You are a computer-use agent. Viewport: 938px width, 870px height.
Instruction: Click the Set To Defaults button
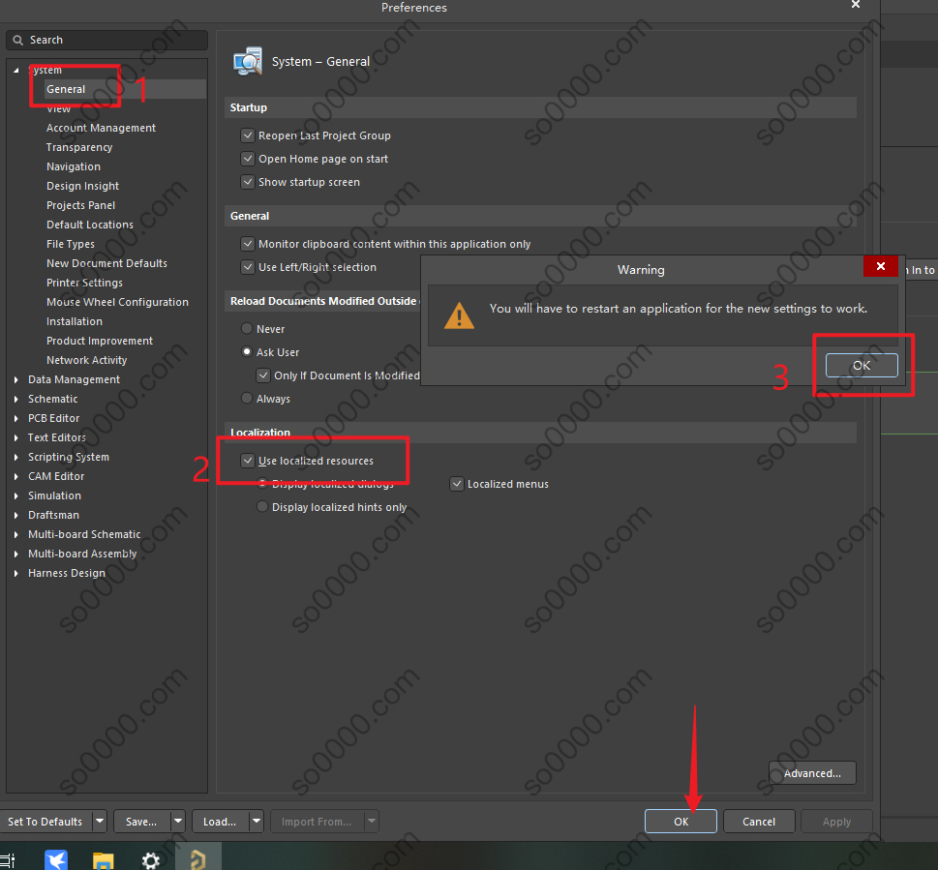pos(45,822)
